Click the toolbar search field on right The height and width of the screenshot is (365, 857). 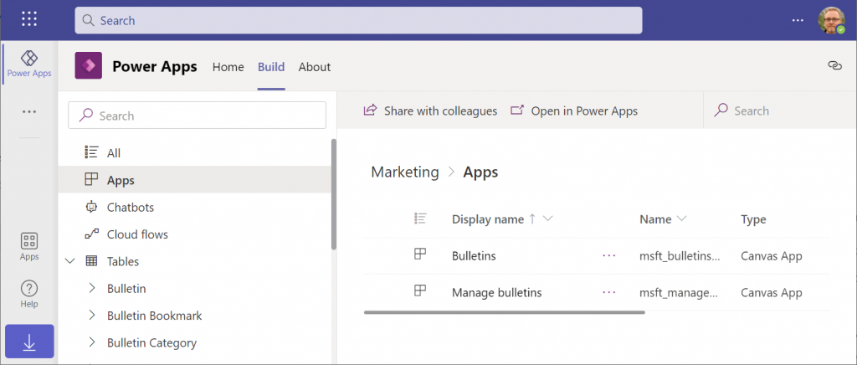point(780,111)
